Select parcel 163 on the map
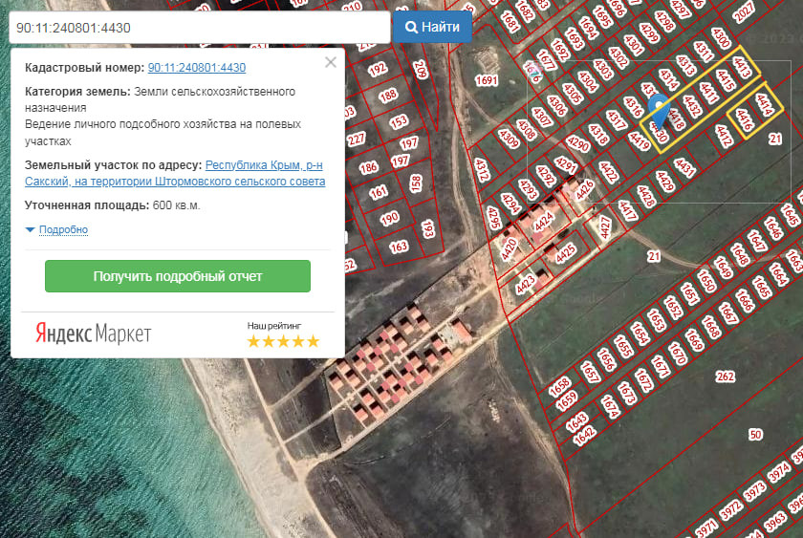Screen dimensions: 803x538 399,247
